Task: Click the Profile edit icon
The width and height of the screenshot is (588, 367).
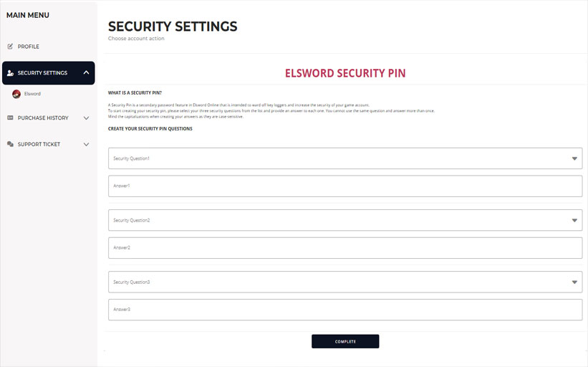Action: [10, 47]
